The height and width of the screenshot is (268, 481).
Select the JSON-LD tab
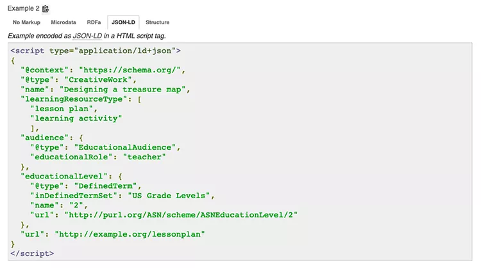tap(123, 22)
